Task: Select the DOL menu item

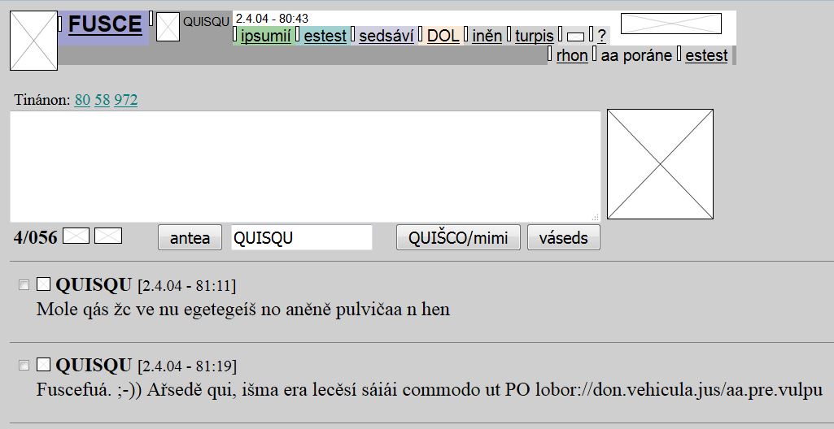Action: click(x=443, y=36)
